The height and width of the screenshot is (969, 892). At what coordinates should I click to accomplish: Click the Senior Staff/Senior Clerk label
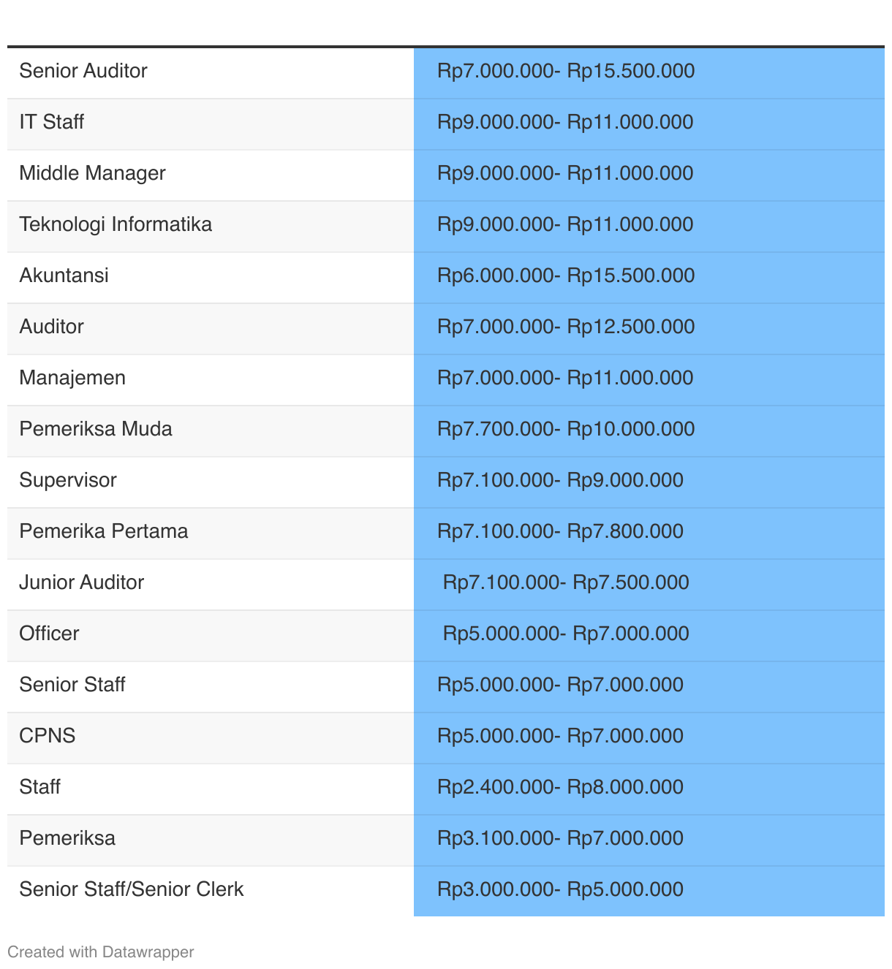tap(132, 889)
